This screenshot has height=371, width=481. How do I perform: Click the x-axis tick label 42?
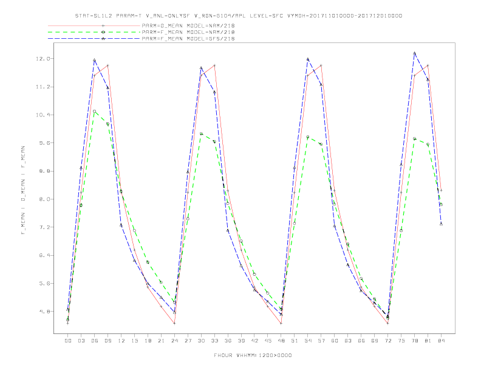(254, 341)
